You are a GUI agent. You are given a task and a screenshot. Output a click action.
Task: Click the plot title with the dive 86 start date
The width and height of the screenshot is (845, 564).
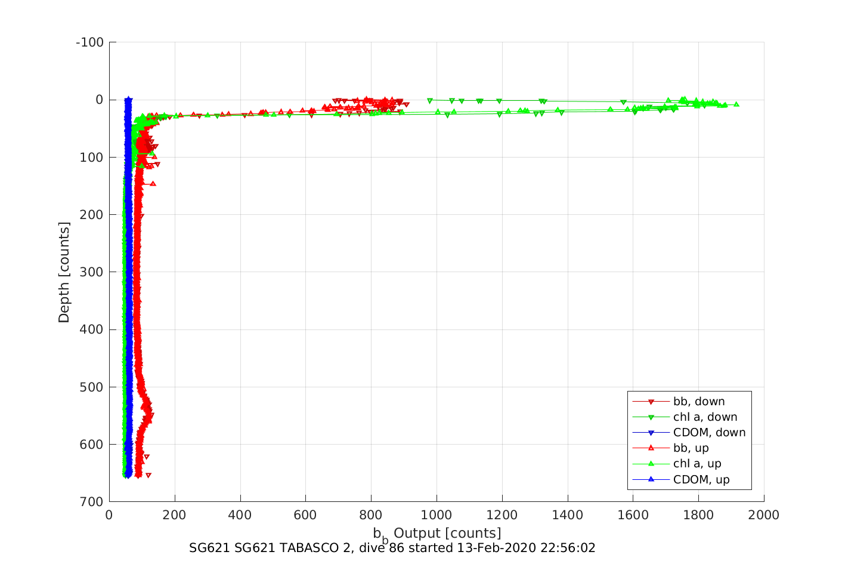tap(392, 548)
